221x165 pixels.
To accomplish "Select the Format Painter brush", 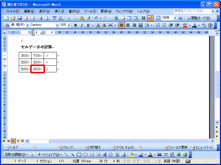I will 88,18.
